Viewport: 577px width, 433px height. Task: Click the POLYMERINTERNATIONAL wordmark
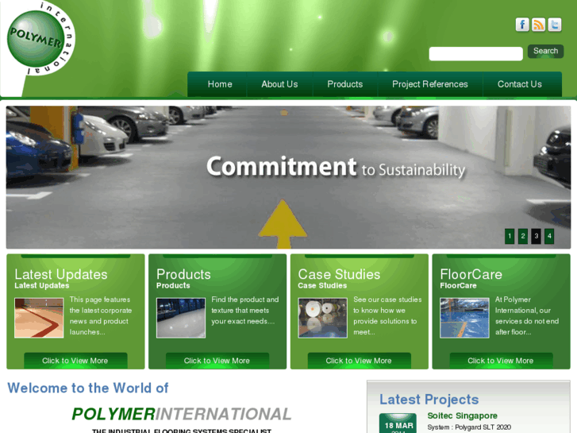coord(182,414)
